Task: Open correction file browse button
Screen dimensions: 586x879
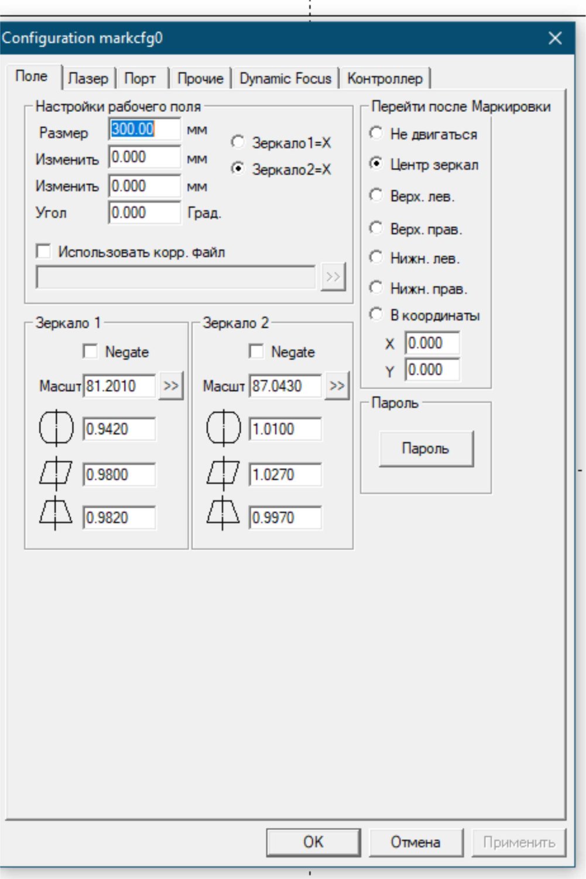Action: [333, 277]
